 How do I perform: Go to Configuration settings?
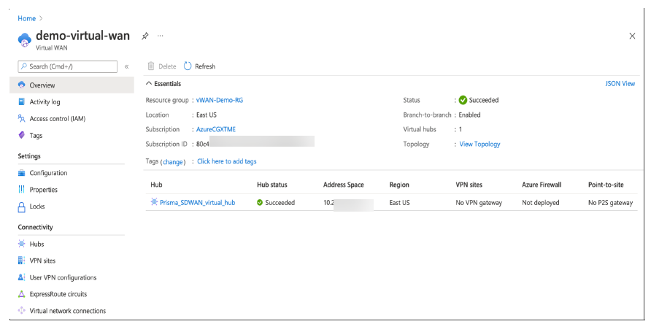[x=48, y=173]
